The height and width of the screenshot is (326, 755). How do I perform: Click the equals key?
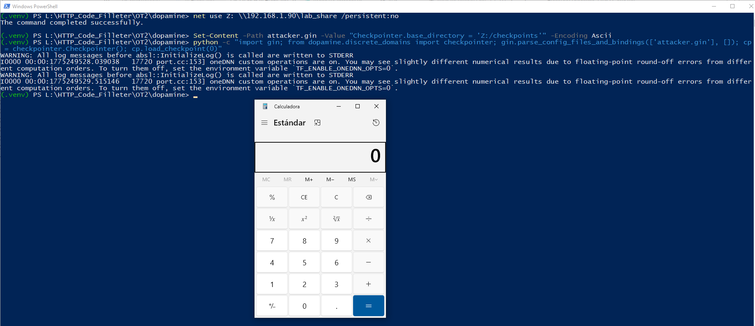pos(369,306)
